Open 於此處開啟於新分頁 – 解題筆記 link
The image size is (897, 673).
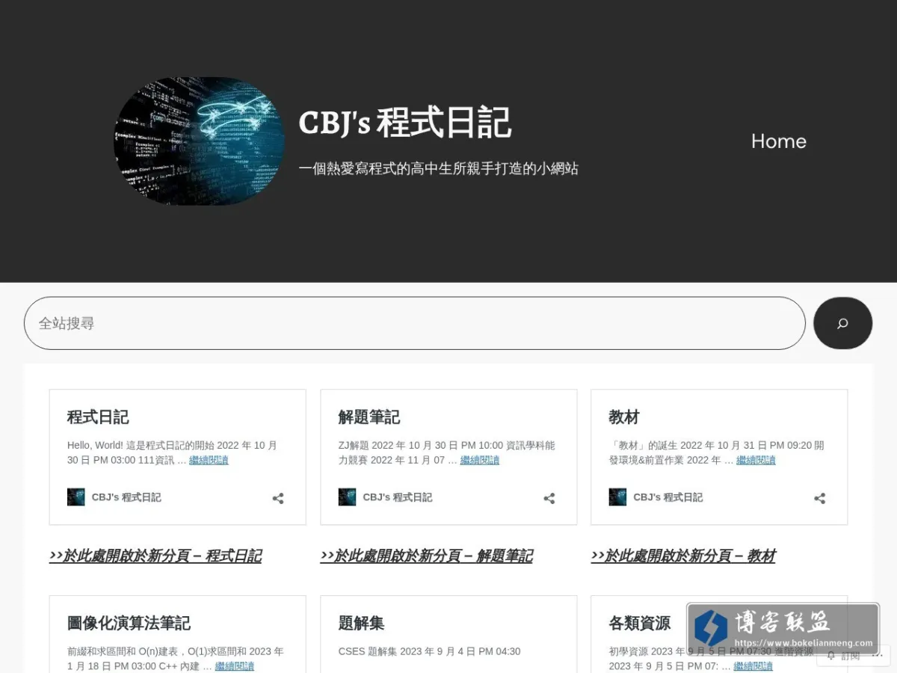click(x=427, y=556)
